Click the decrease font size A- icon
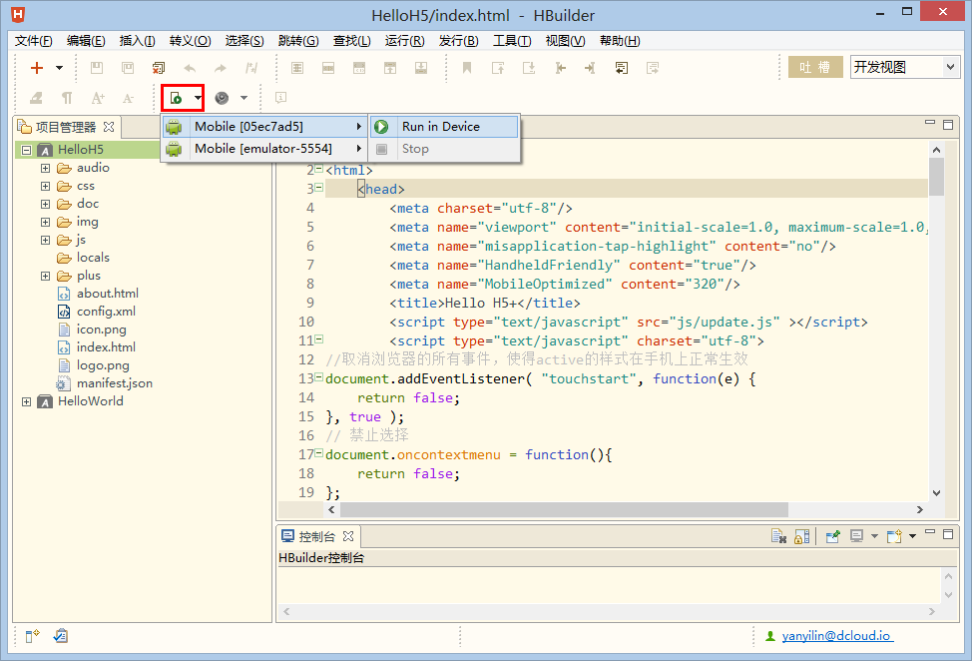Screen dimensions: 972x661 pyautogui.click(x=128, y=98)
